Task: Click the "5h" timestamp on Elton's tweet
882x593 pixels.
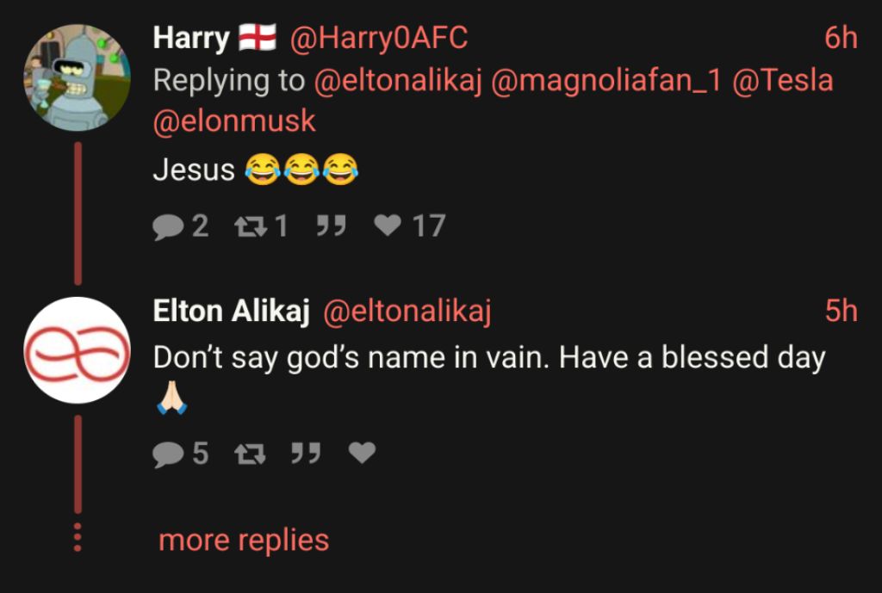Action: coord(841,312)
